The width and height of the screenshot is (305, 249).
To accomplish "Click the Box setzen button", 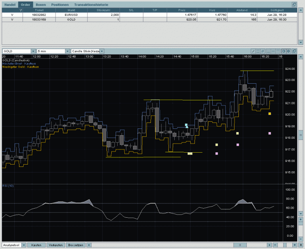I will pos(76,245).
